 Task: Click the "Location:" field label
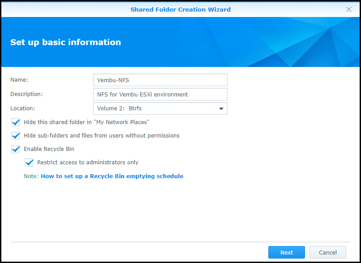point(22,109)
